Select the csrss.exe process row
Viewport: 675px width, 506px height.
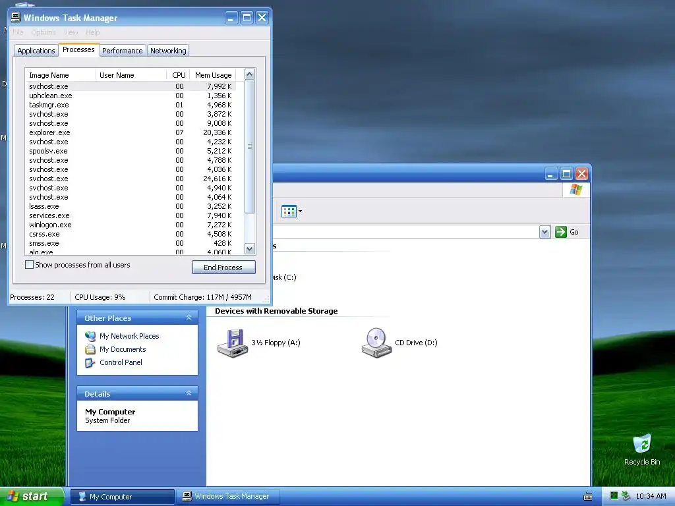click(131, 234)
